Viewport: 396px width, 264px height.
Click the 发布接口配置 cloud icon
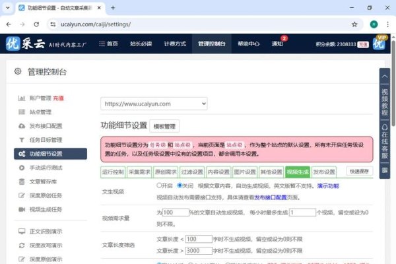[22, 126]
